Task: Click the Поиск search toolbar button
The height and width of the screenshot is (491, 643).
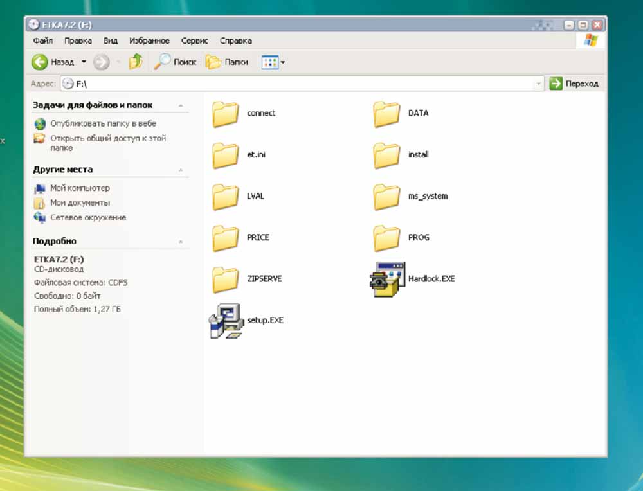Action: coord(175,62)
